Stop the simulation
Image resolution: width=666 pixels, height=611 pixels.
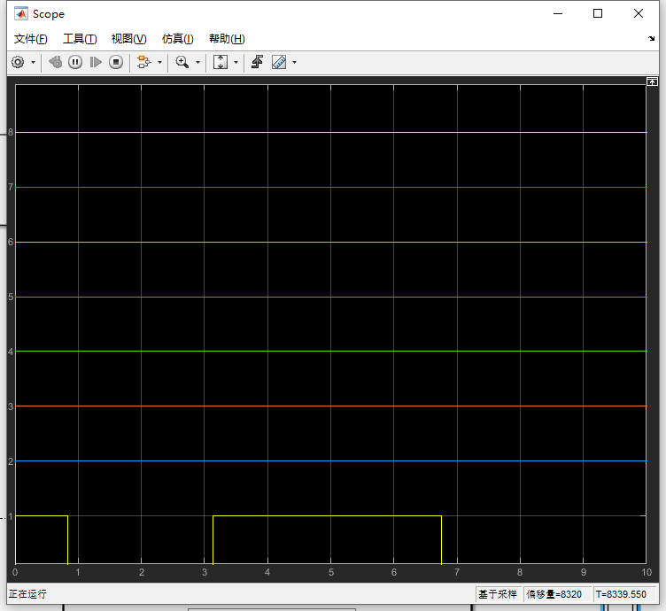(116, 62)
